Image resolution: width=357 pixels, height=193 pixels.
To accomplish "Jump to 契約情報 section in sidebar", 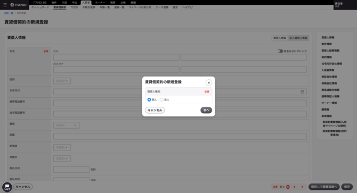I will pos(327,57).
